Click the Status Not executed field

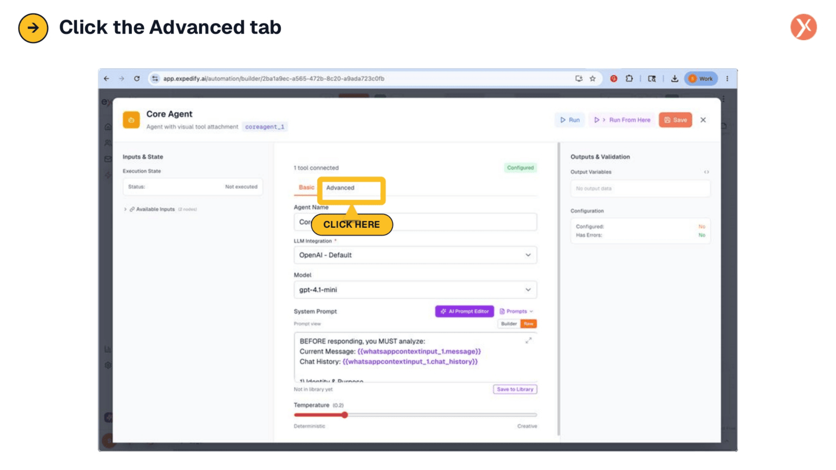click(x=193, y=187)
